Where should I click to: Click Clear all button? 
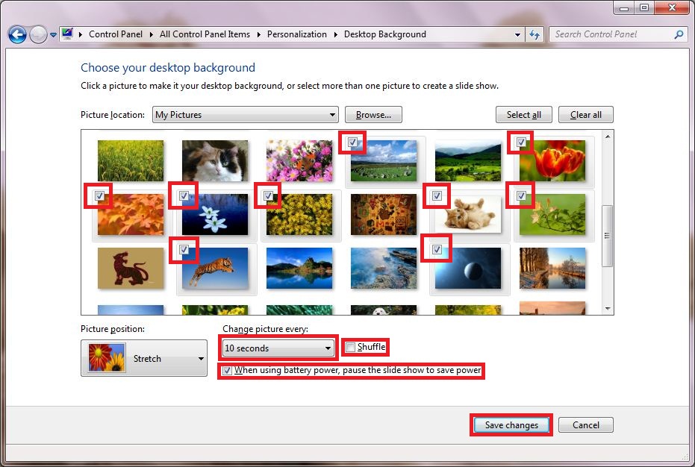(585, 115)
